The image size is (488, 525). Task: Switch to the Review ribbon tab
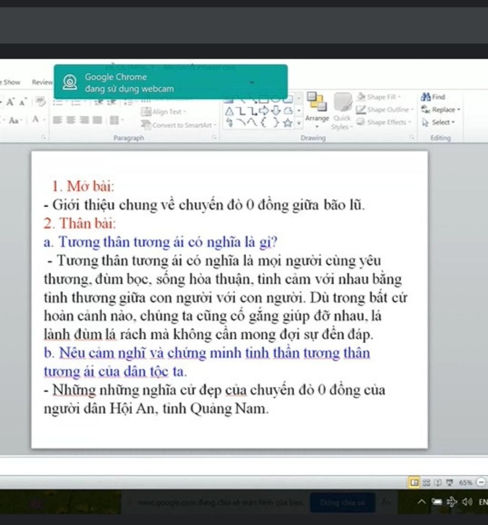(42, 82)
